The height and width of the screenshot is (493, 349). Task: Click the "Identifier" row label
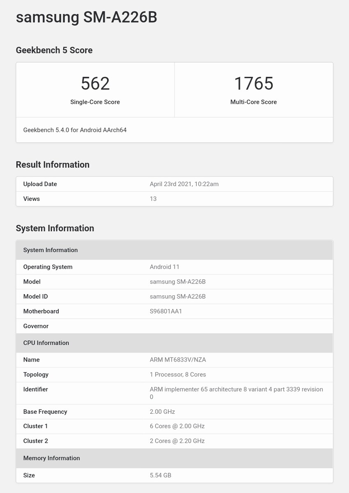click(x=36, y=389)
